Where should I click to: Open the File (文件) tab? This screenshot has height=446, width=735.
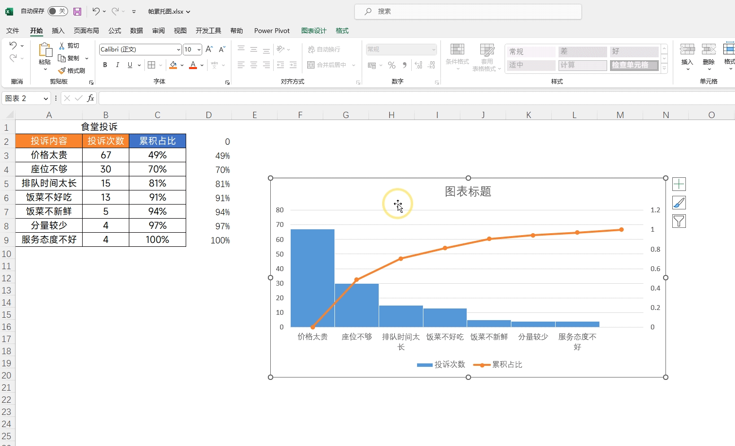tap(13, 31)
